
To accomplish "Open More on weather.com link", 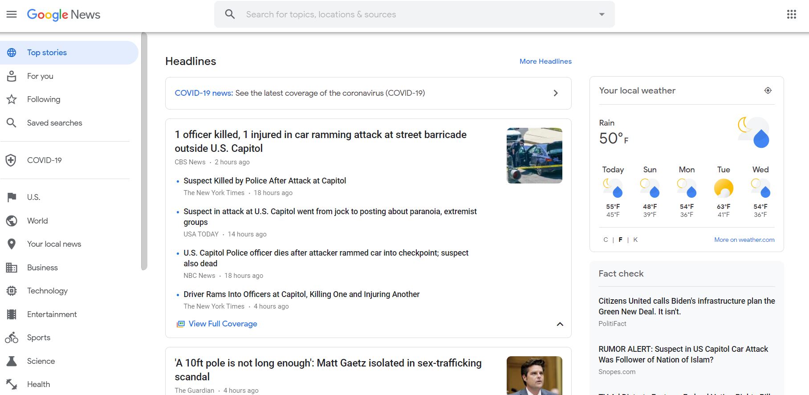I will coord(744,240).
